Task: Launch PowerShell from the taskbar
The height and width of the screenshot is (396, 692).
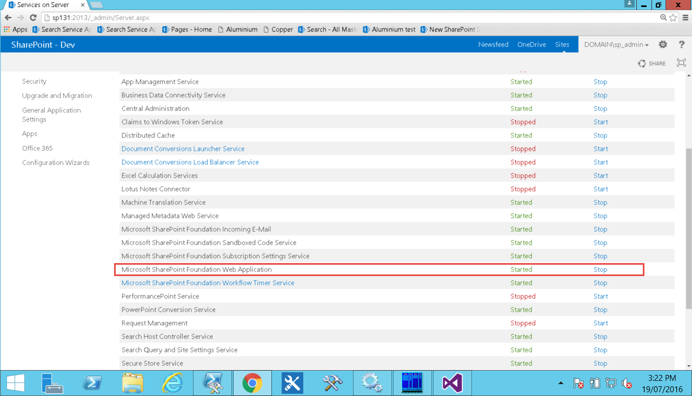Action: (x=92, y=384)
